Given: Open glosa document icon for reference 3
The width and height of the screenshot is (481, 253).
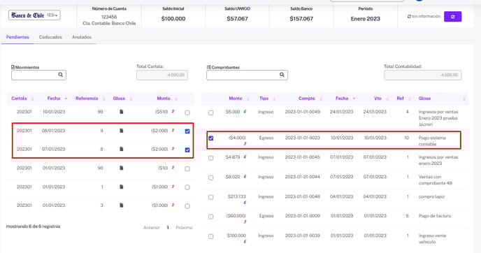Looking at the screenshot, I should click(x=122, y=205).
